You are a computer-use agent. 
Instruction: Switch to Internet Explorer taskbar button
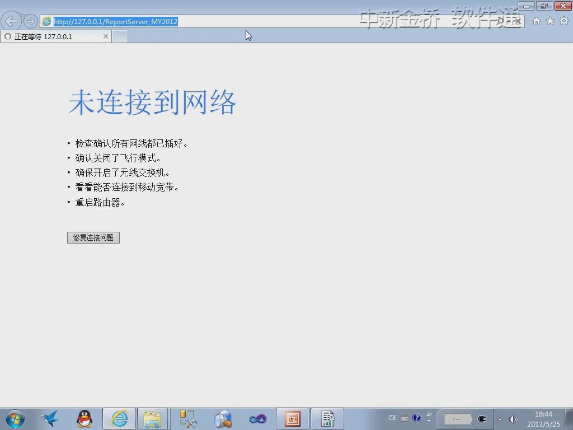click(x=119, y=419)
